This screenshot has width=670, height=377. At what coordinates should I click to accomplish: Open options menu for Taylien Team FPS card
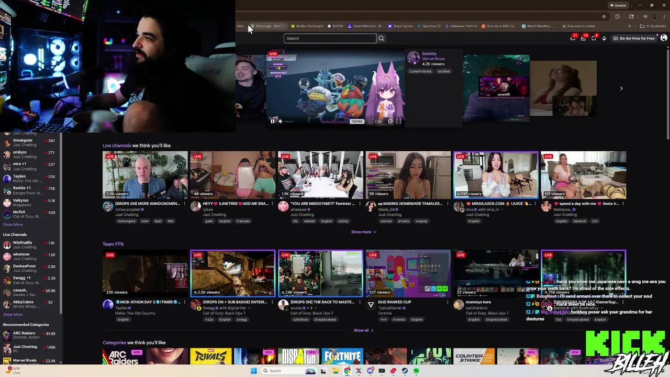point(184,302)
